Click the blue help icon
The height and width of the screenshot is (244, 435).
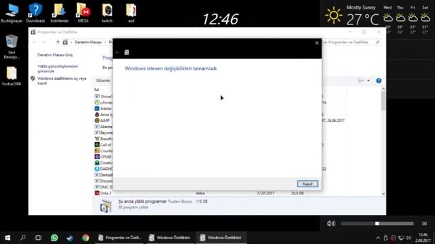pos(379,81)
